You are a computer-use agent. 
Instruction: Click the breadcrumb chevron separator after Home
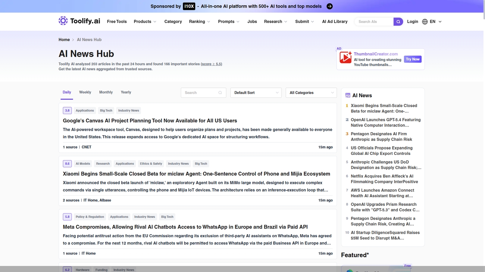click(x=73, y=40)
